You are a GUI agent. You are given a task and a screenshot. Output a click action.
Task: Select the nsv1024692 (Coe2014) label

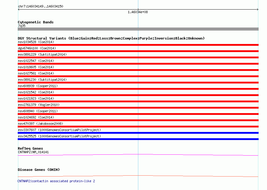click(x=36, y=117)
